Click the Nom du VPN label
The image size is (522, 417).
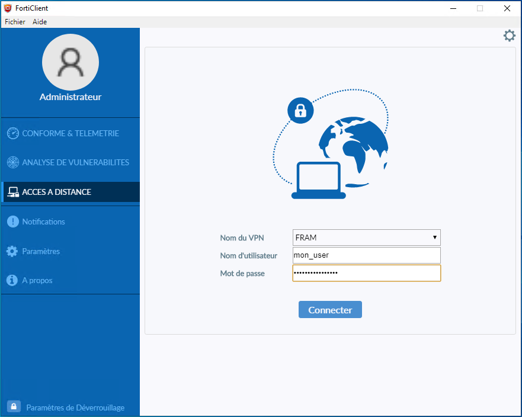click(242, 238)
